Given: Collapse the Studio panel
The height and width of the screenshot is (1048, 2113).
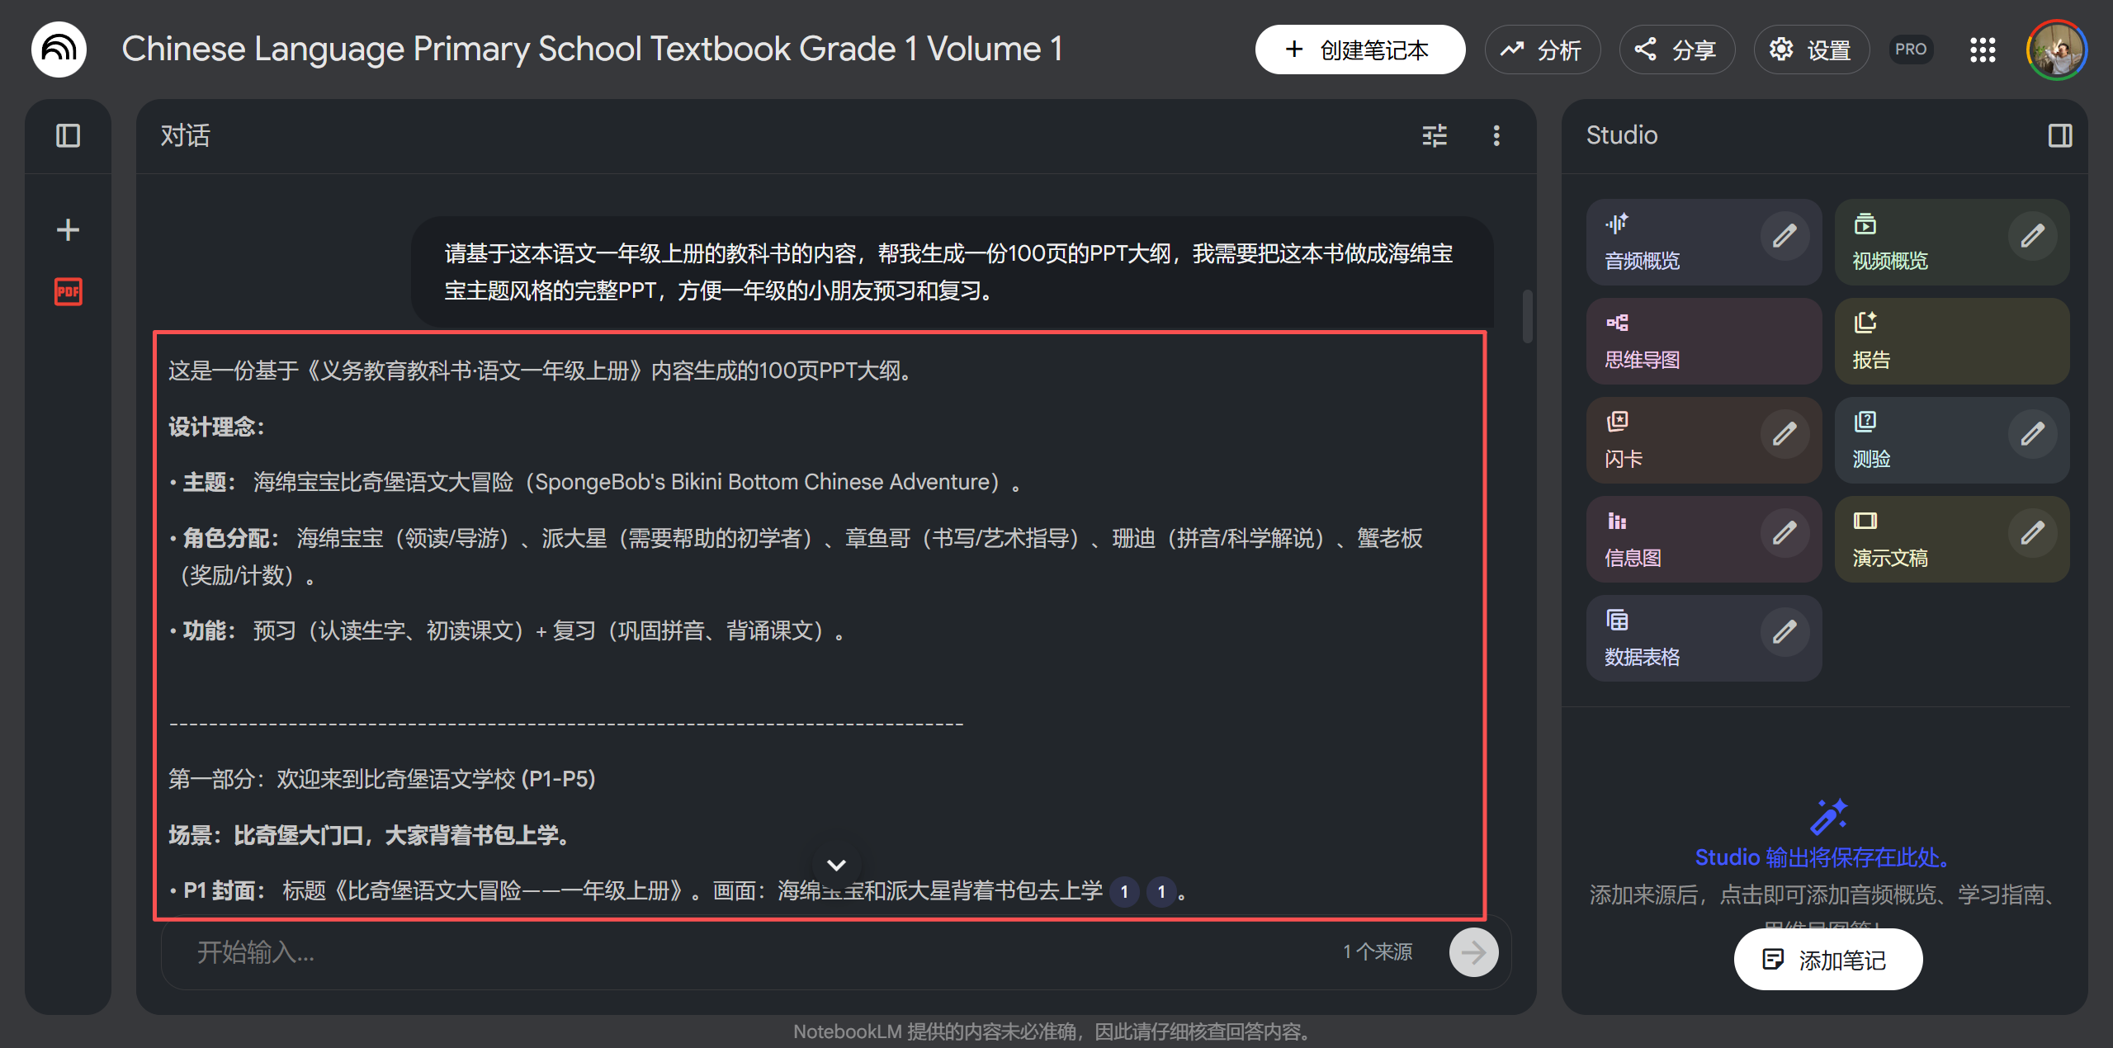Looking at the screenshot, I should point(2059,134).
